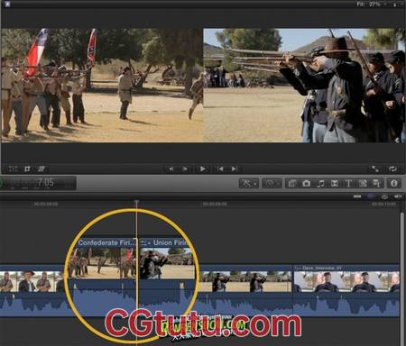Image resolution: width=406 pixels, height=346 pixels.
Task: Play the project with the Play button
Action: [203, 169]
